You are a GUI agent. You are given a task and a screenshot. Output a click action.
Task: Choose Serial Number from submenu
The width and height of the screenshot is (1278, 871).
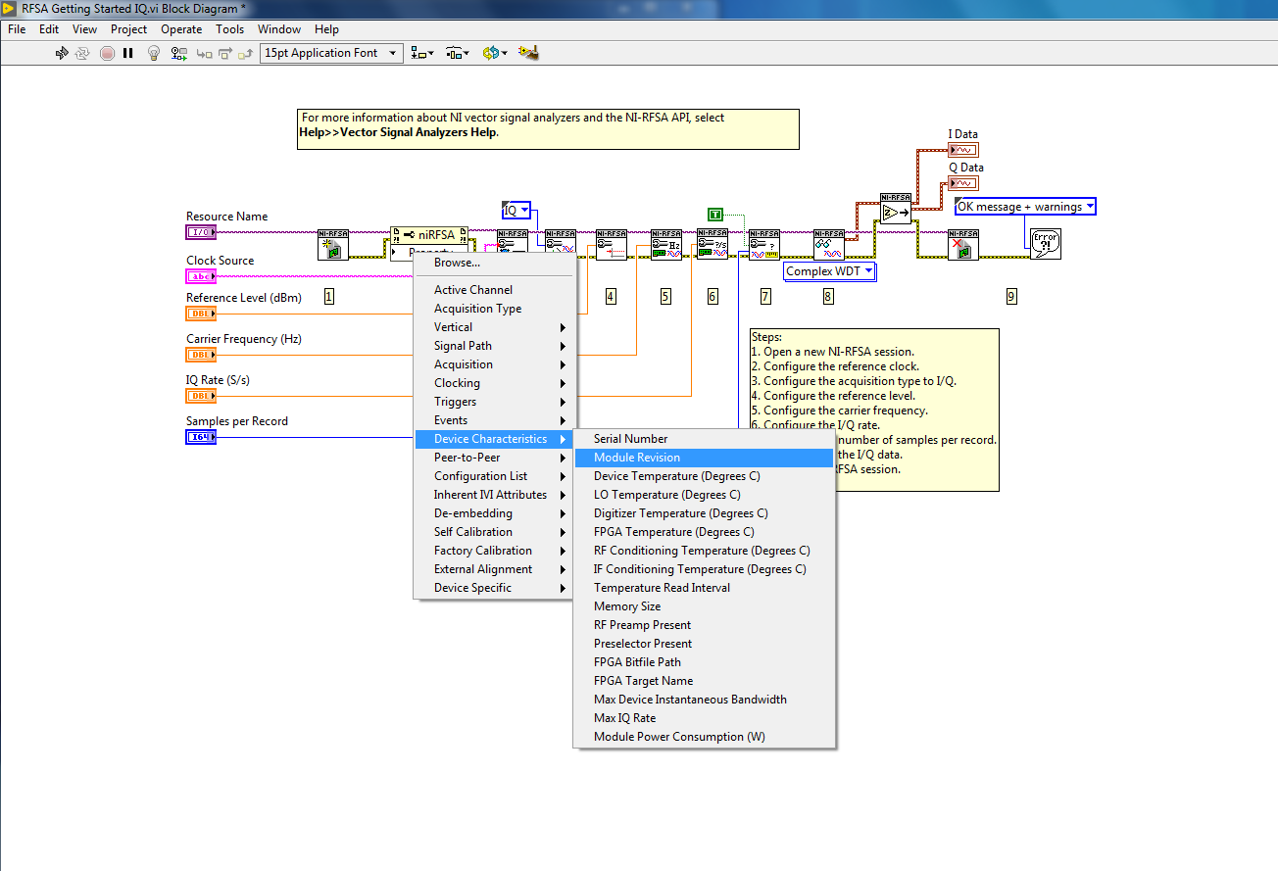tap(704, 439)
